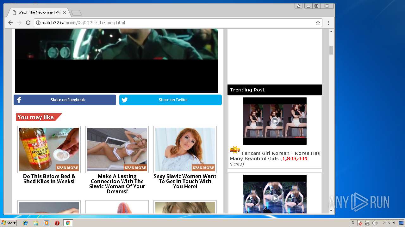The image size is (405, 227).
Task: Click the page scroll-down arrow
Action: [331, 211]
